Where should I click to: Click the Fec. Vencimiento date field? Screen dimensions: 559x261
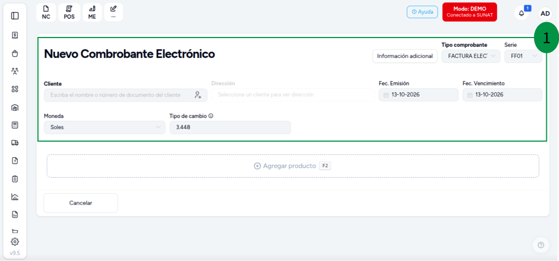502,95
